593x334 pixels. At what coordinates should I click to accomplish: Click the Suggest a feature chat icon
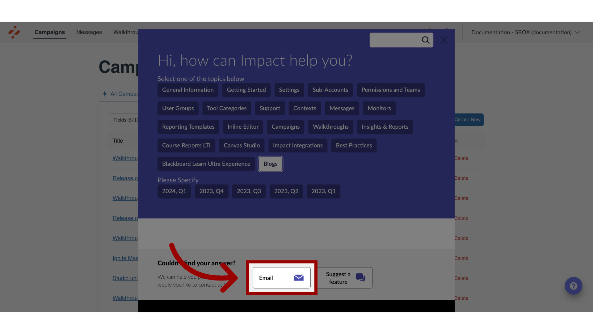pos(360,278)
